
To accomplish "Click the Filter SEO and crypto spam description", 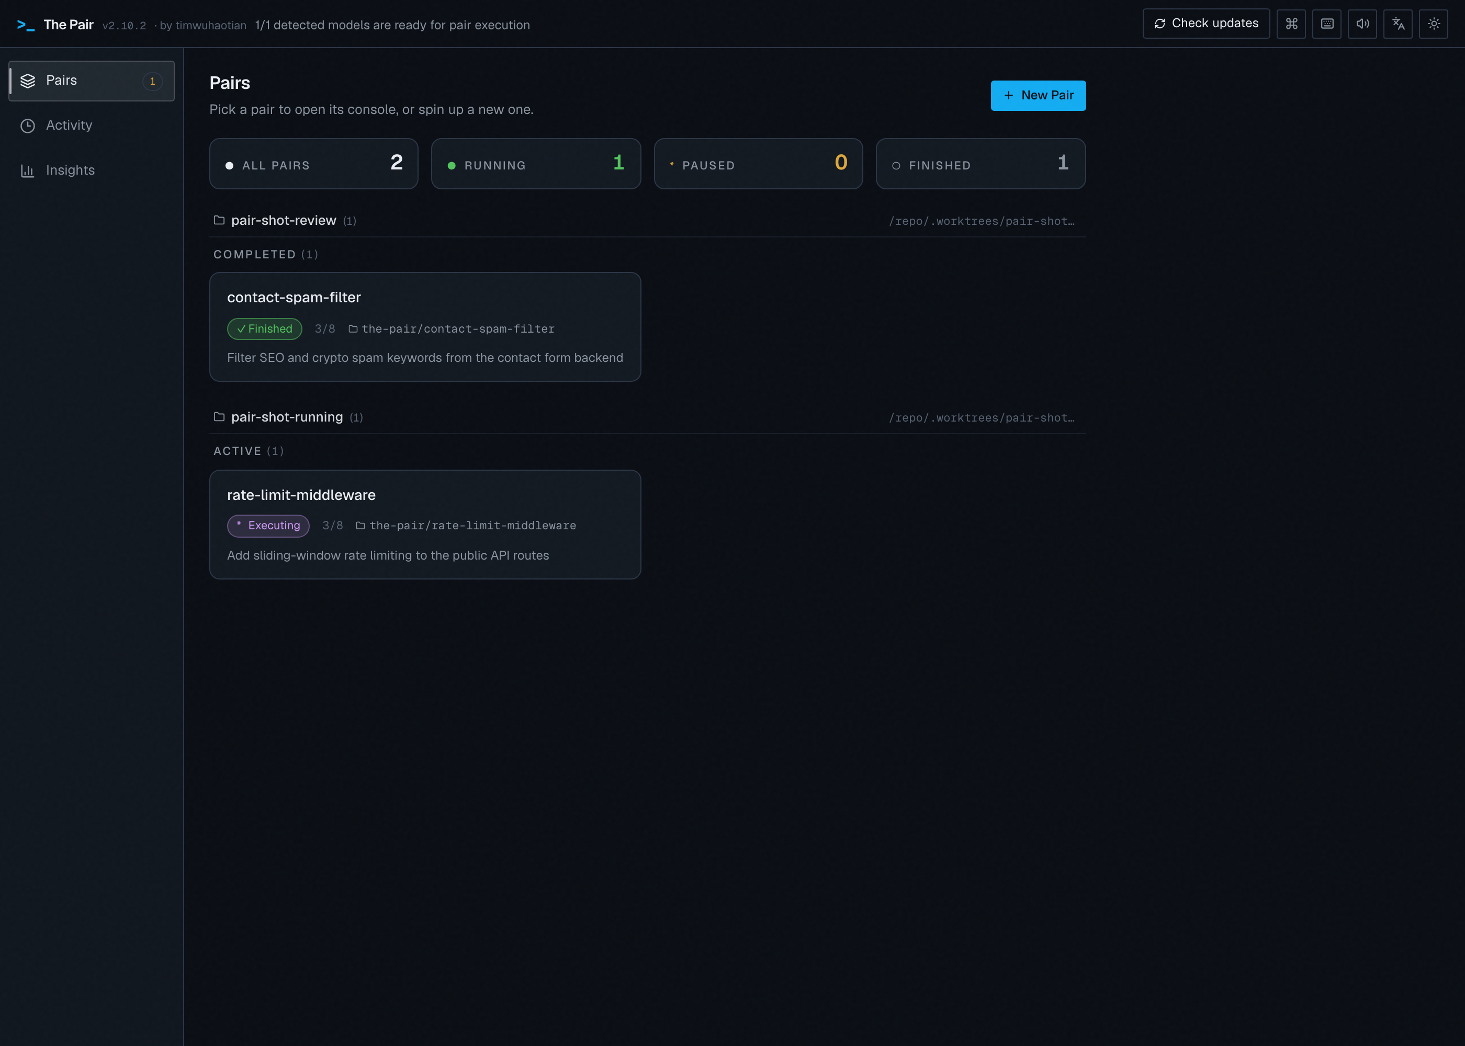I will (x=425, y=358).
